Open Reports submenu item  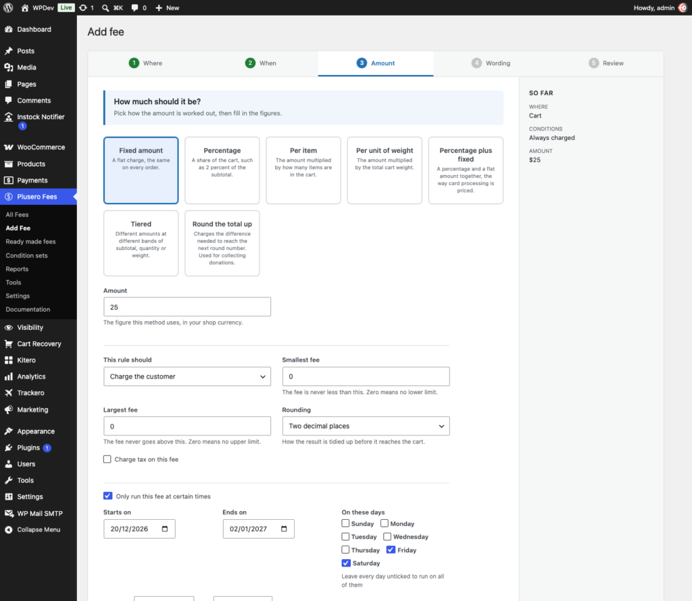point(17,269)
